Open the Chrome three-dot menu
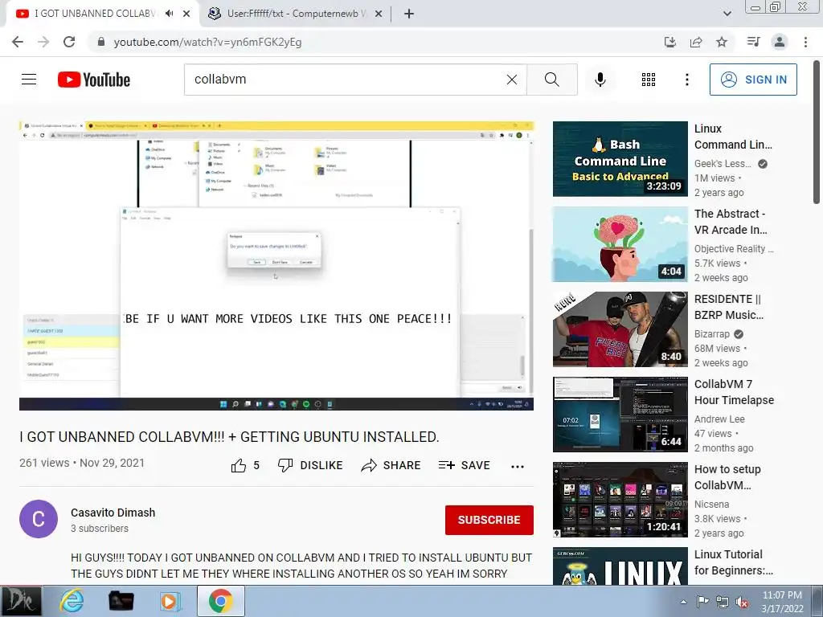Image resolution: width=823 pixels, height=617 pixels. pyautogui.click(x=805, y=42)
